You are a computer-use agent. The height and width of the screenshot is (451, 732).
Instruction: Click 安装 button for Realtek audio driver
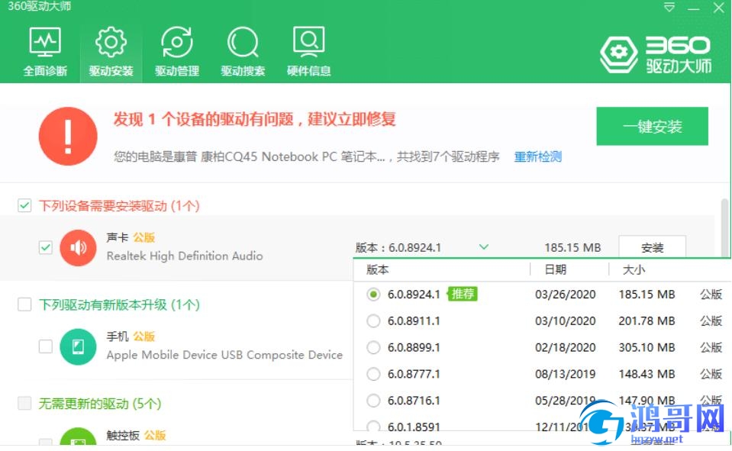(652, 247)
